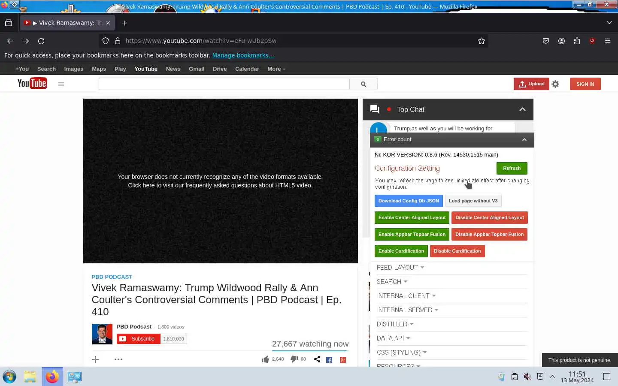Open Manage bookmarks link
The height and width of the screenshot is (386, 618).
pos(243,55)
